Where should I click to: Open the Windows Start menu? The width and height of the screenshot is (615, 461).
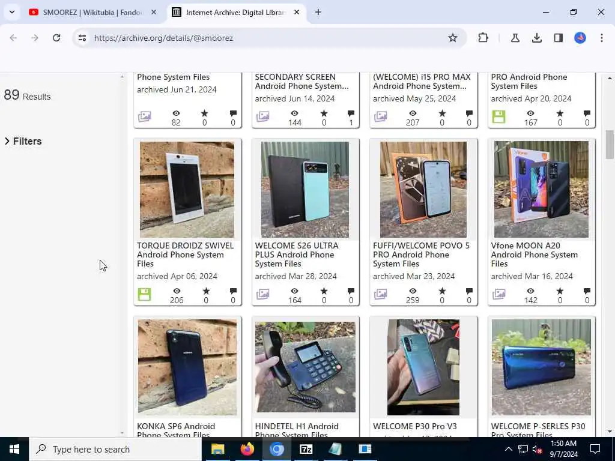pos(14,449)
